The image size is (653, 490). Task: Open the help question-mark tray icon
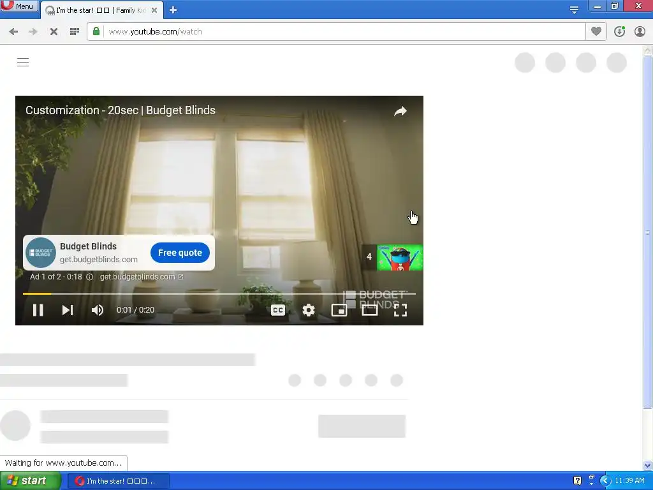coord(577,480)
